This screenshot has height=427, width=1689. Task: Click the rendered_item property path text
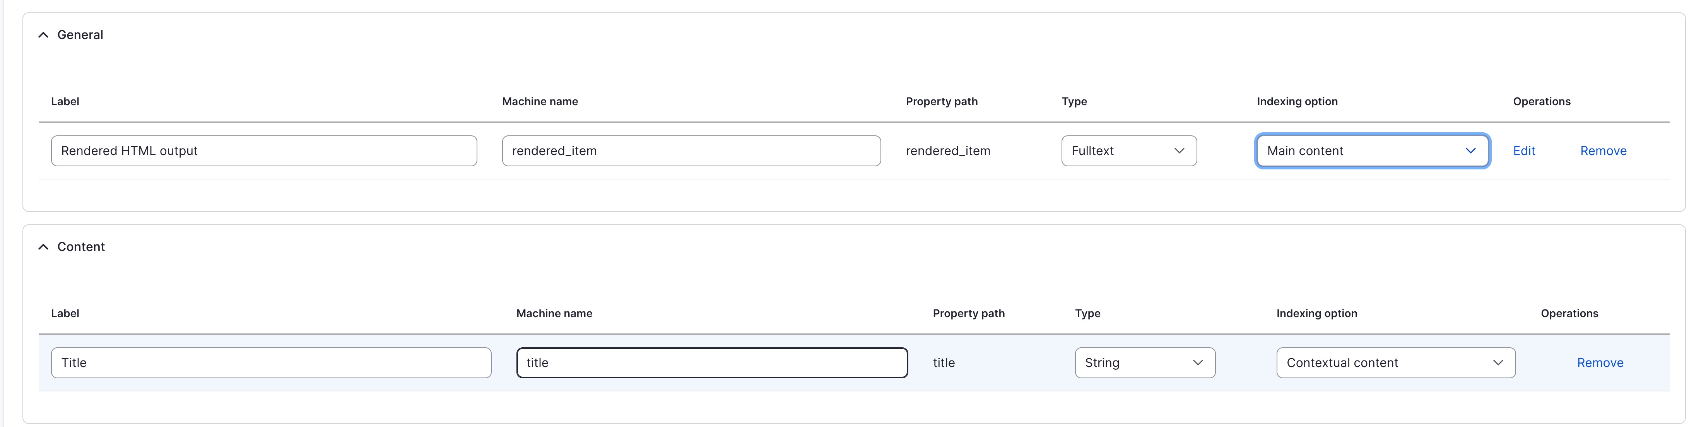pos(947,151)
